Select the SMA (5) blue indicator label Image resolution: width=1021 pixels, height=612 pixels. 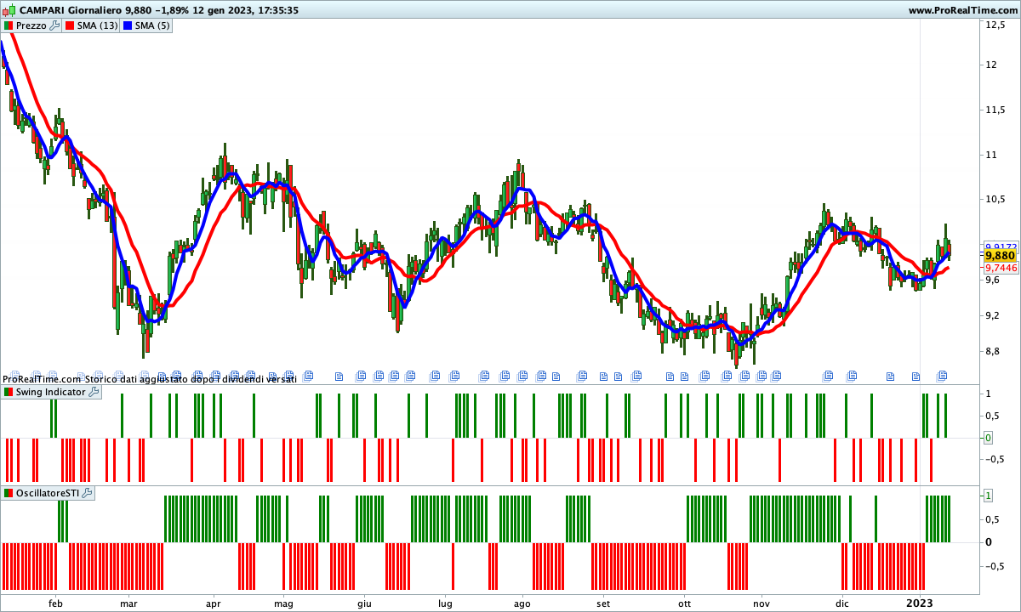point(152,25)
